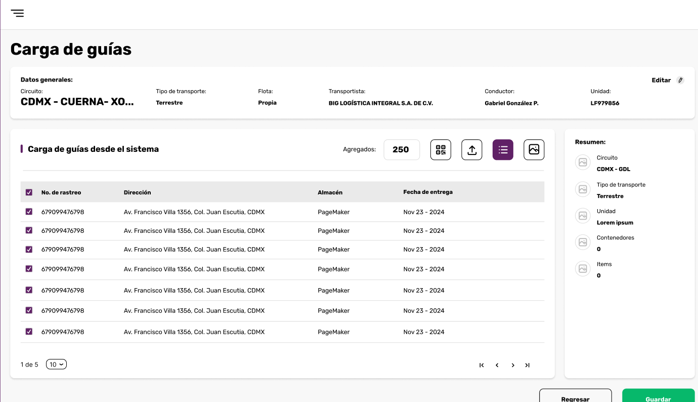Click the No. de rastreo column header
698x402 pixels.
[61, 192]
